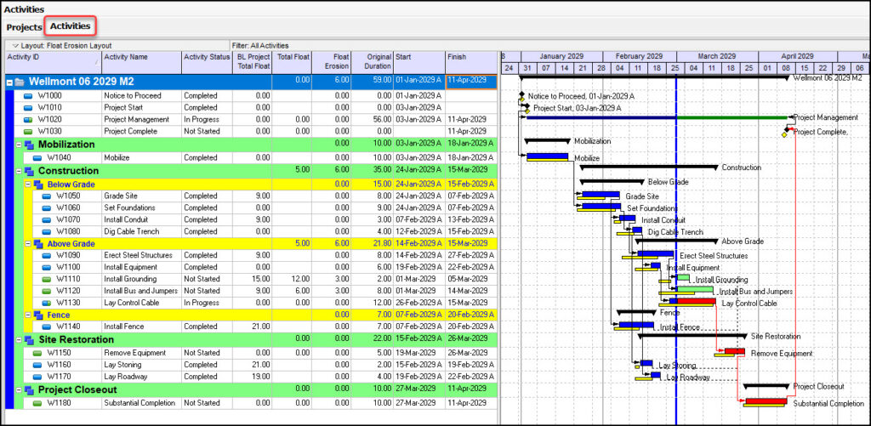Select the Lay Control Cable red Gantt bar

[697, 301]
